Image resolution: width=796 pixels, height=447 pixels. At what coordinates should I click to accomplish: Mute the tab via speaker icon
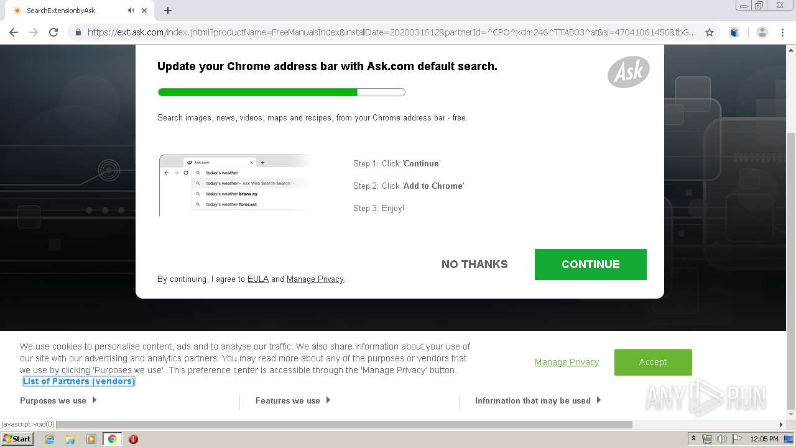131,11
